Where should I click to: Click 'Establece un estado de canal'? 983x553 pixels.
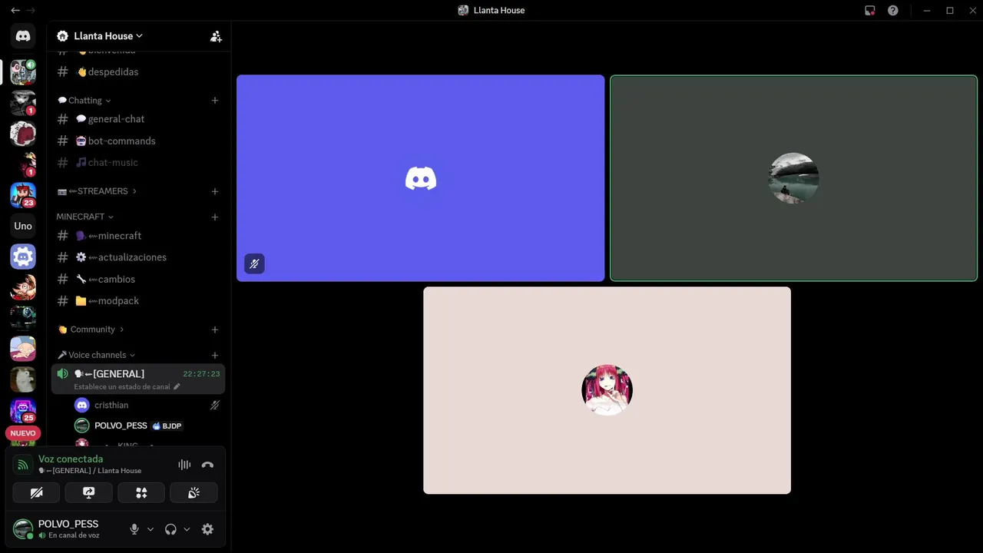click(122, 386)
